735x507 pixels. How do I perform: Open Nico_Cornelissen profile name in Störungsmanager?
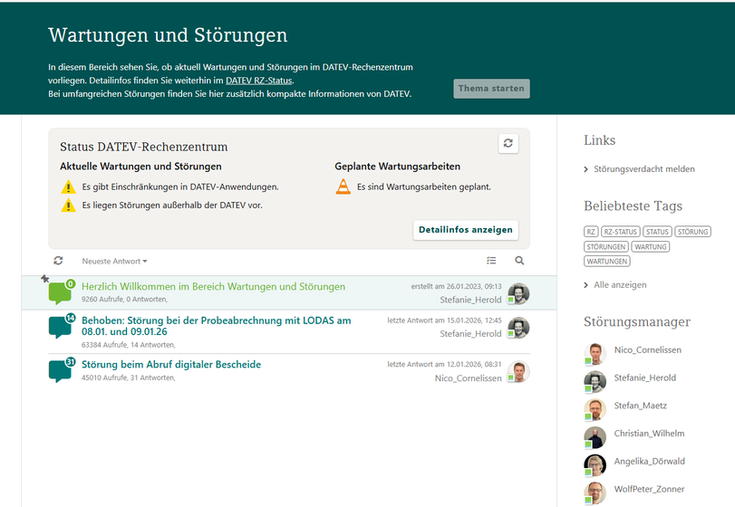point(648,349)
